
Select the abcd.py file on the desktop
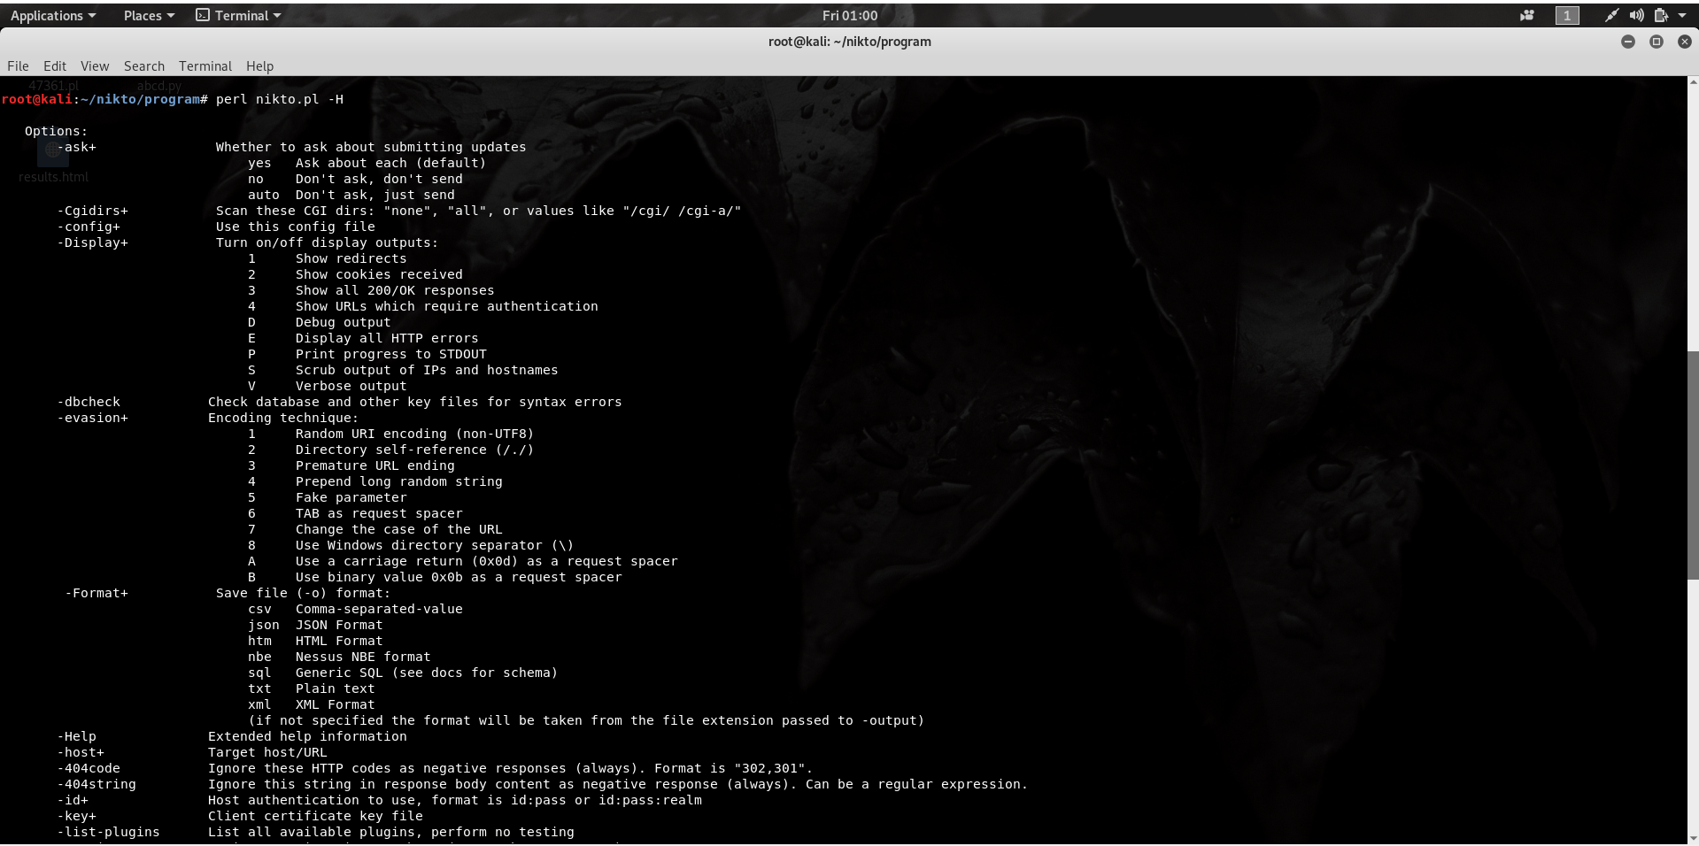point(159,85)
